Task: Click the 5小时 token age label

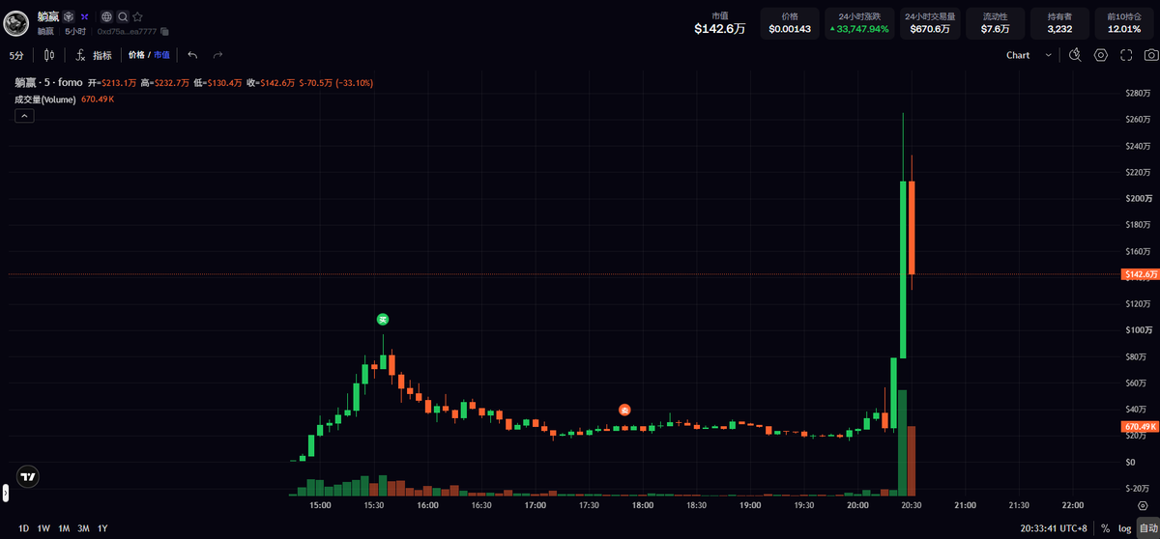Action: [75, 32]
